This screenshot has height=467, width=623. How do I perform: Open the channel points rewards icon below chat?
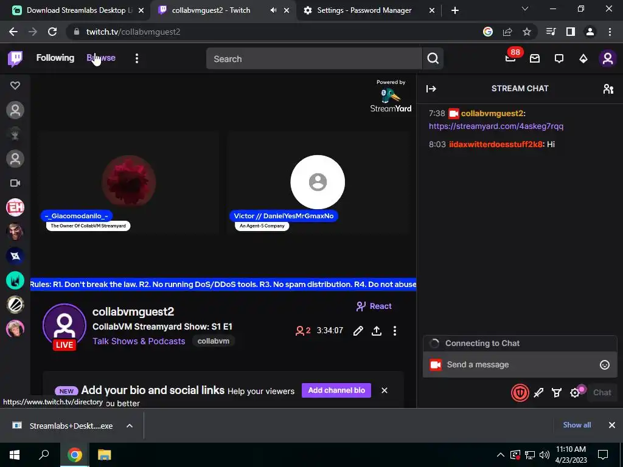557,393
